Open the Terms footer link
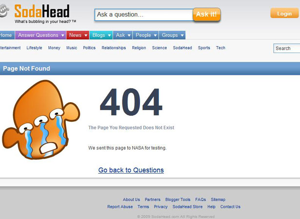The image size is (300, 219). tap(143, 207)
